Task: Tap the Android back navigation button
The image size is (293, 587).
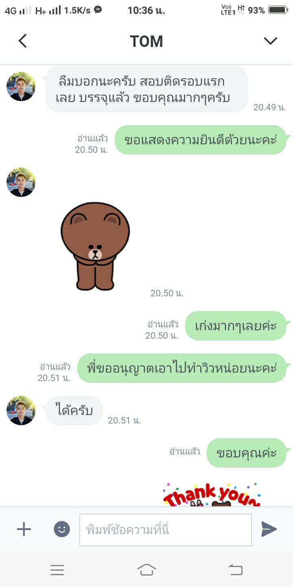Action: [236, 570]
